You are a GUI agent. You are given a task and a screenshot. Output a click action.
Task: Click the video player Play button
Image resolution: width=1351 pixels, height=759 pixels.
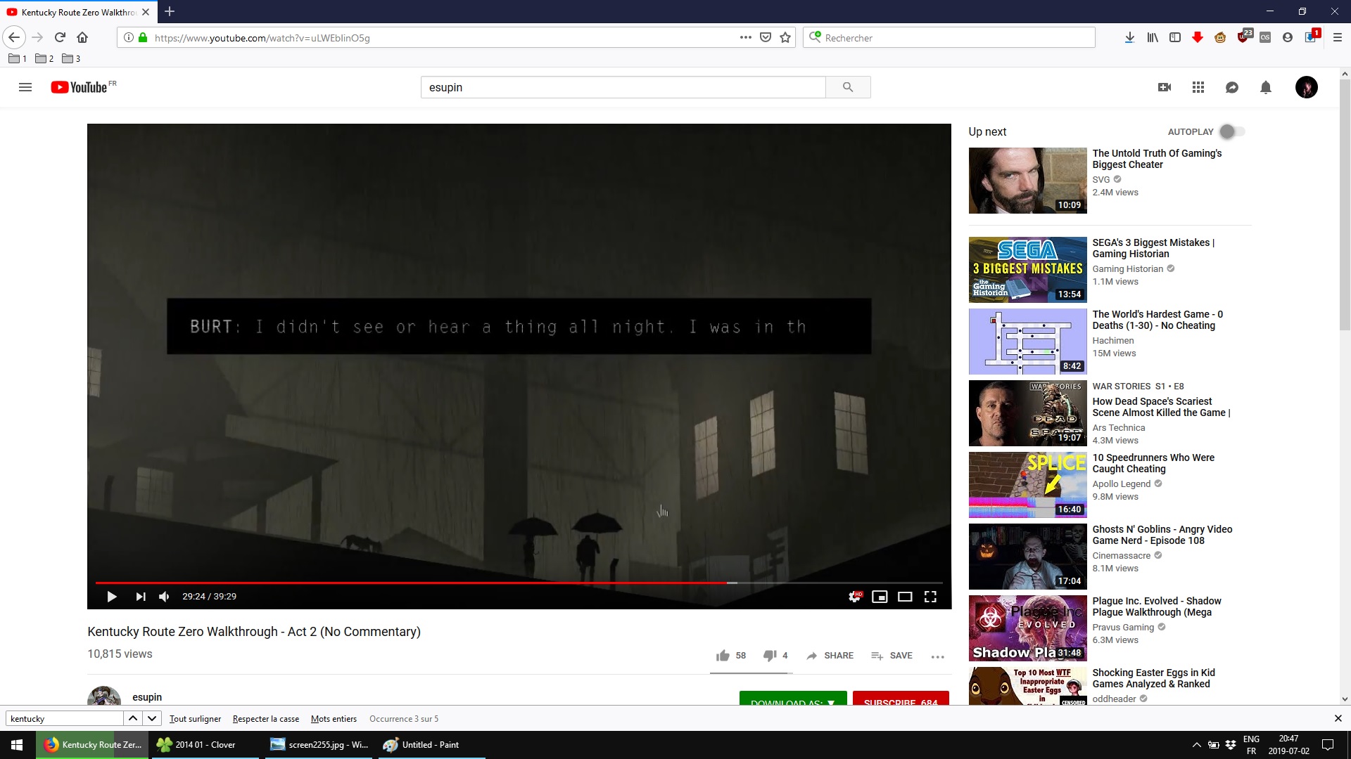(x=111, y=597)
